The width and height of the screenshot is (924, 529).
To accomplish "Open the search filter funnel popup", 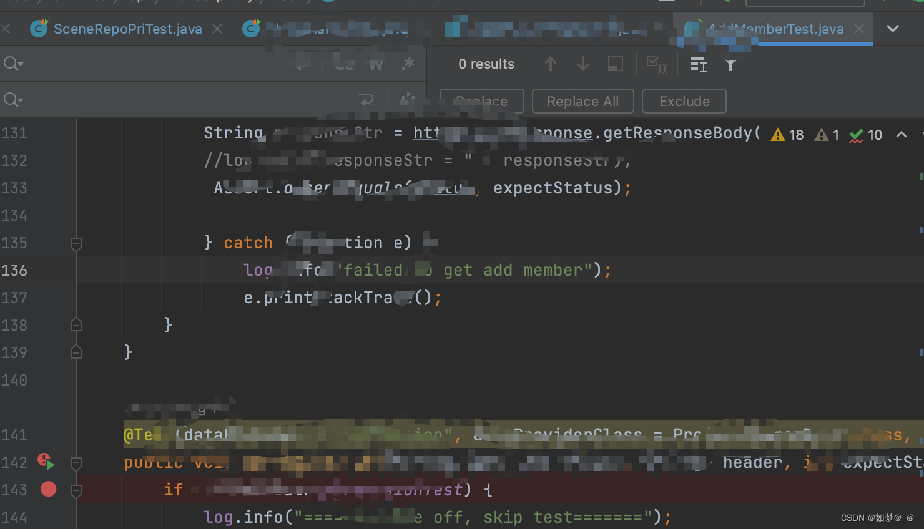I will click(x=730, y=65).
